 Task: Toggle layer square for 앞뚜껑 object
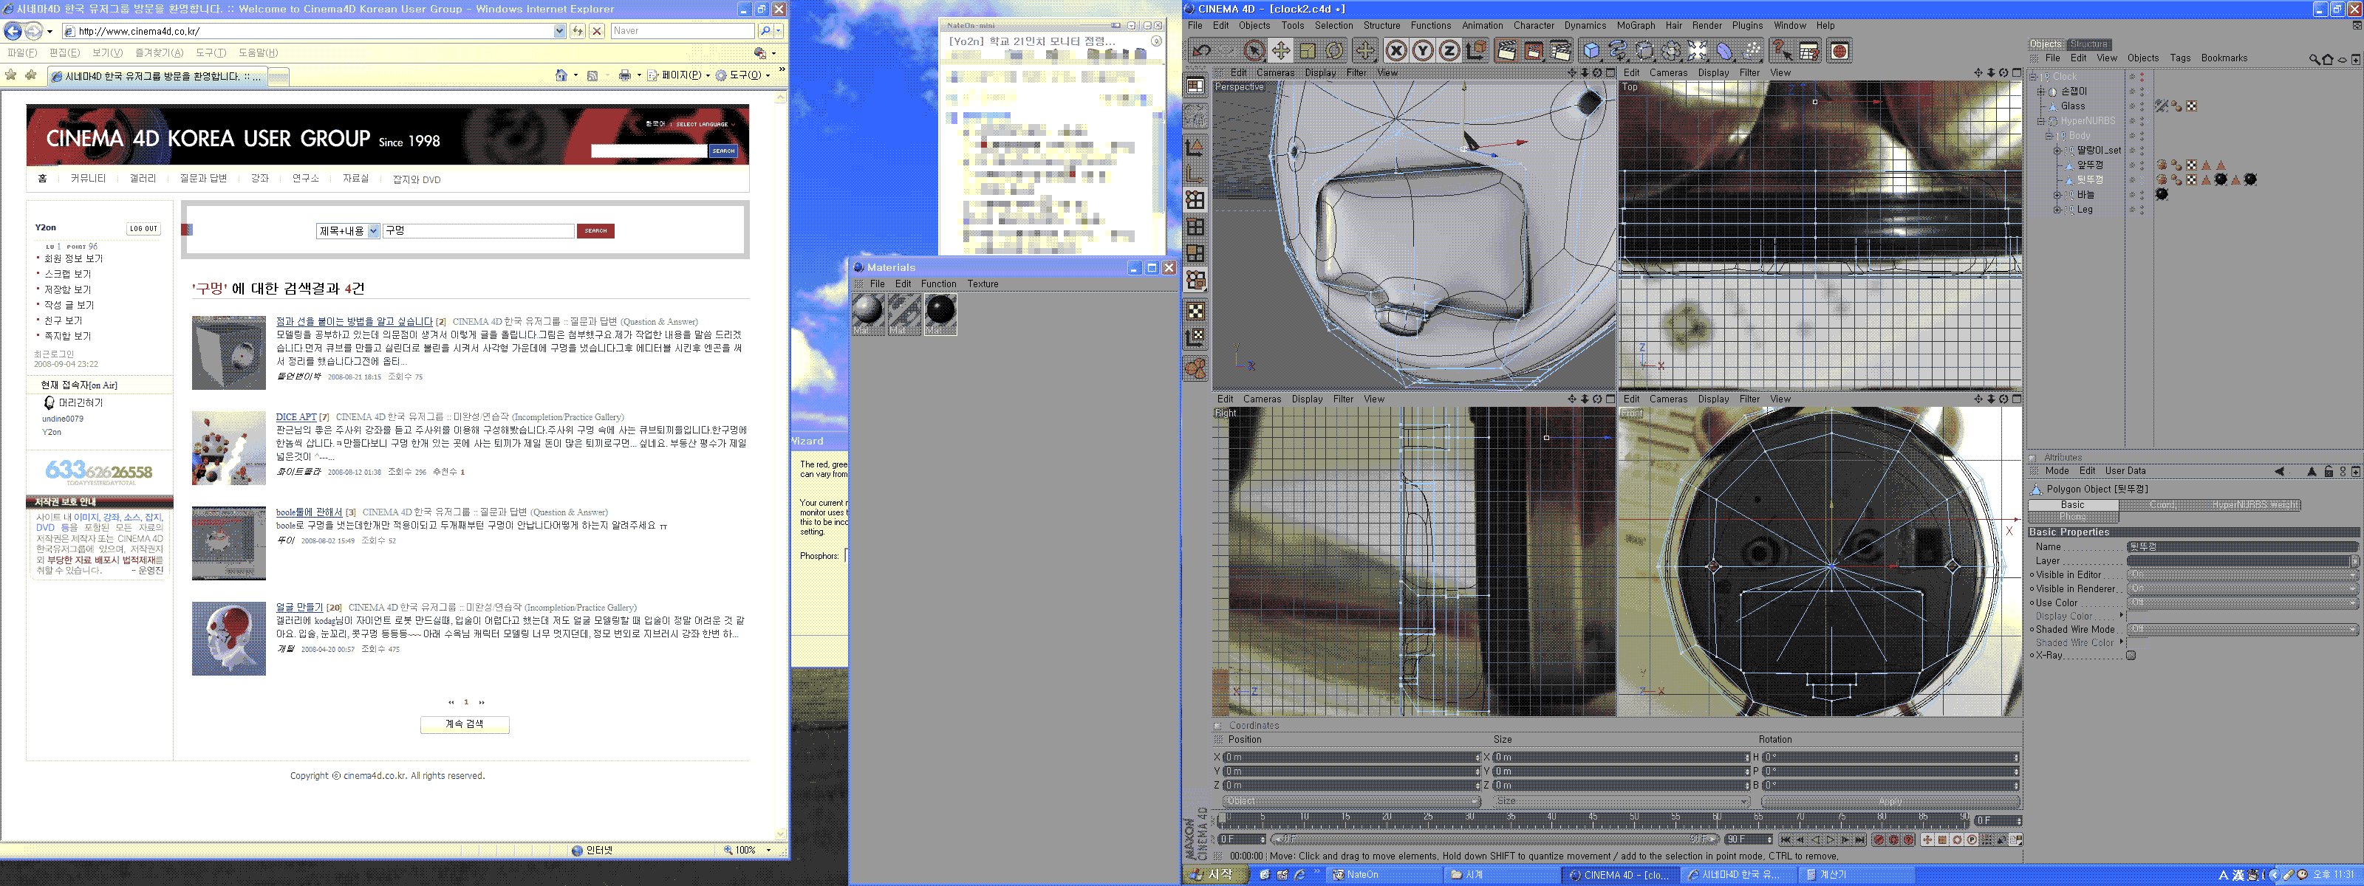click(x=2132, y=166)
